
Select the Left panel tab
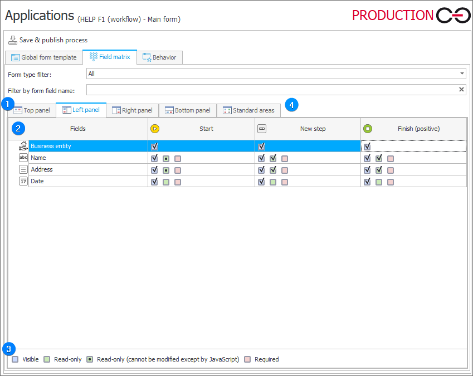tap(81, 110)
